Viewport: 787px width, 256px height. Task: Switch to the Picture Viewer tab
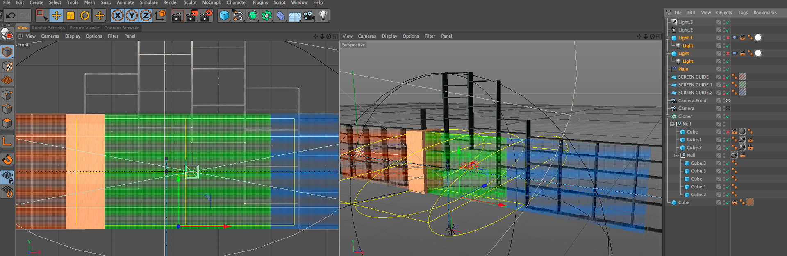coord(84,28)
